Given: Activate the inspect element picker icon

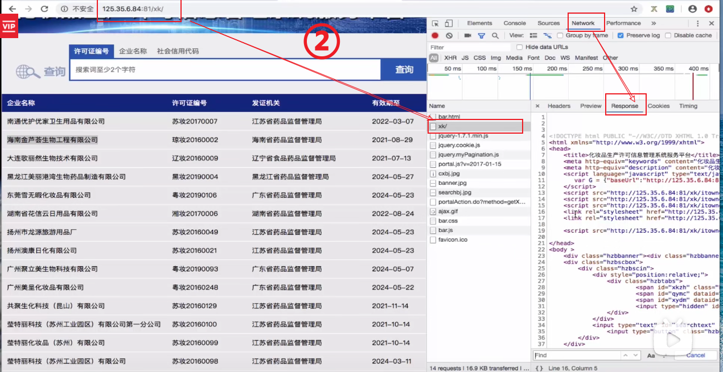Looking at the screenshot, I should pyautogui.click(x=436, y=23).
